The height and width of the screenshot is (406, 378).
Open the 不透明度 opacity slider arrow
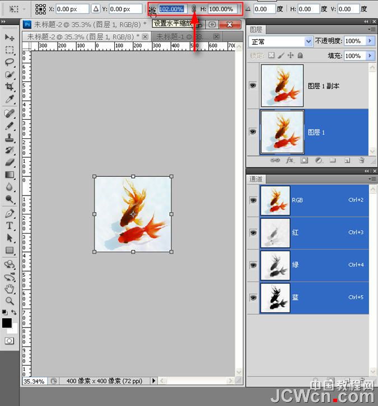coord(370,41)
